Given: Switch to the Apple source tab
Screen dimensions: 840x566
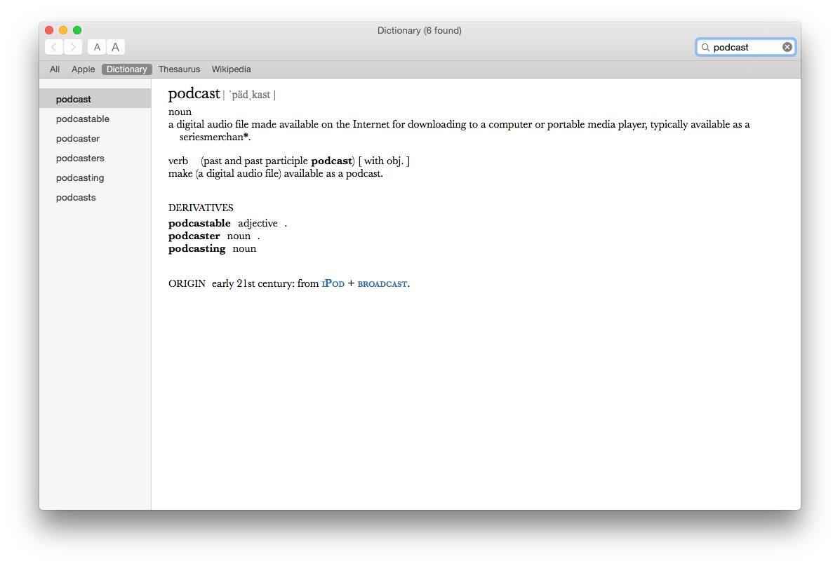Looking at the screenshot, I should (83, 69).
